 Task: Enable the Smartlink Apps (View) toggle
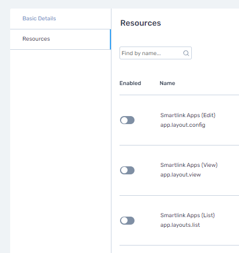127,170
